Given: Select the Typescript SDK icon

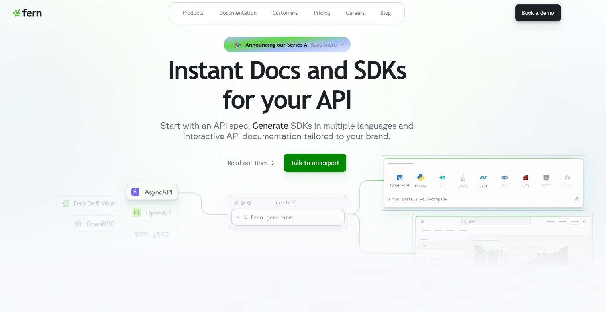Looking at the screenshot, I should pos(400,178).
